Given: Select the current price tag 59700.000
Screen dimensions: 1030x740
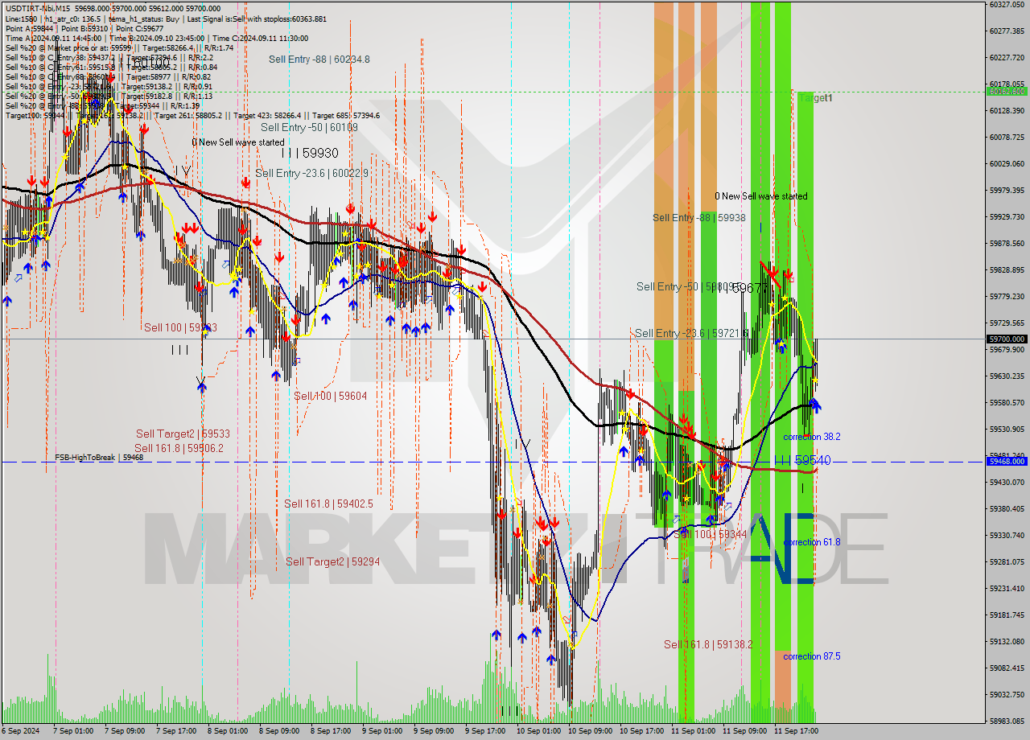Looking at the screenshot, I should [1007, 339].
